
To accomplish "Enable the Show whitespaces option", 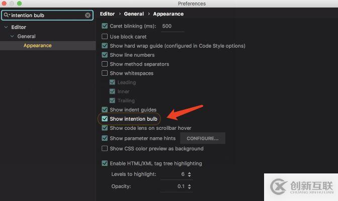I will (x=105, y=73).
